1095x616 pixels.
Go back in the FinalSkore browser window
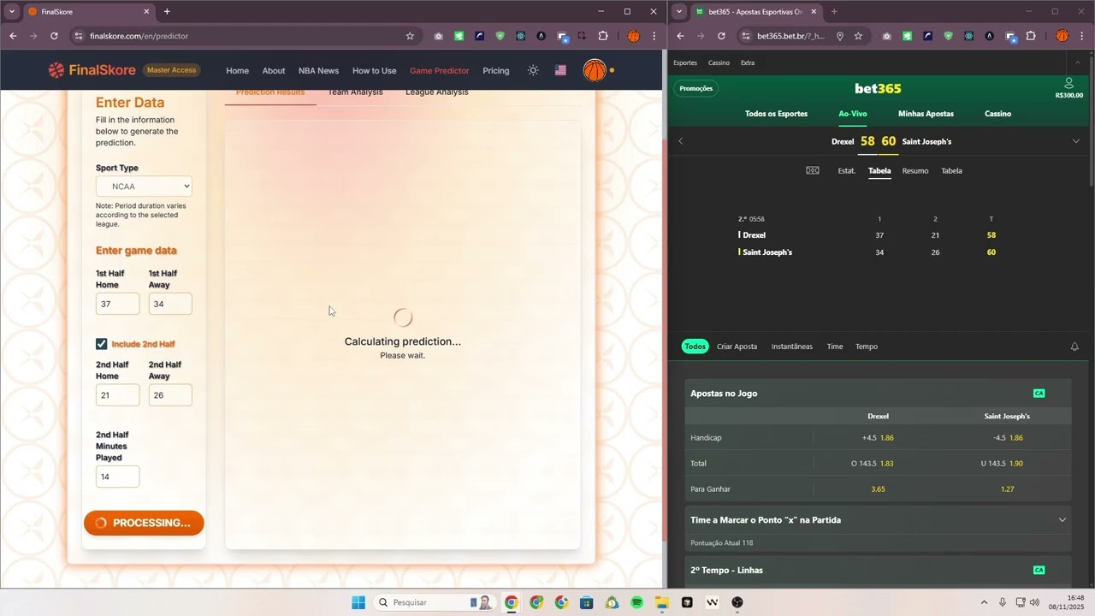tap(13, 36)
